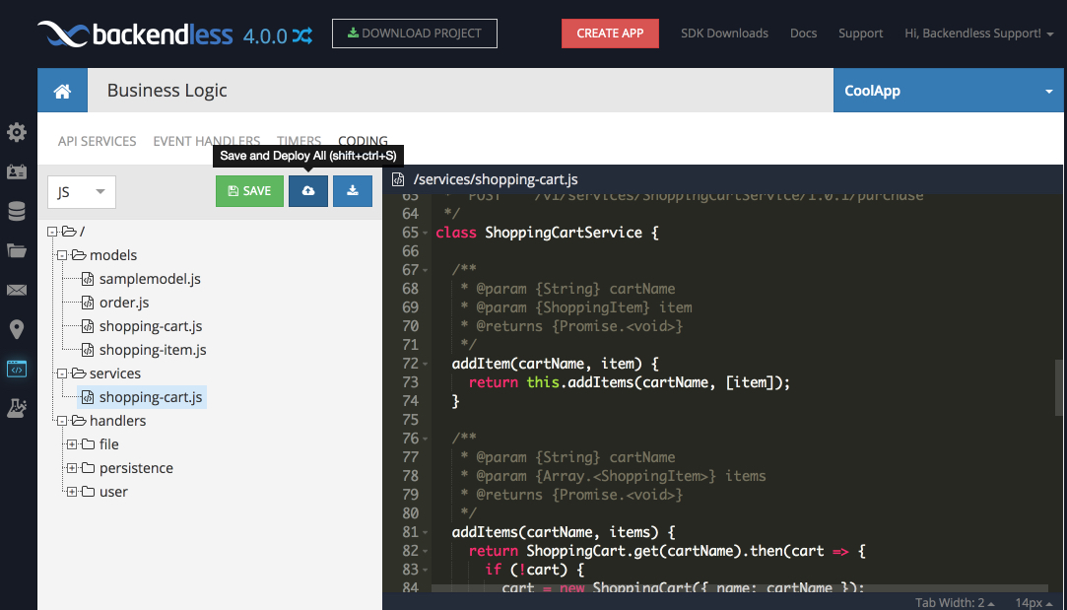The width and height of the screenshot is (1067, 610).
Task: Open the Docs link
Action: (804, 34)
